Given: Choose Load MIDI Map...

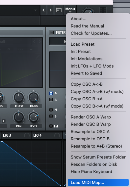Looking at the screenshot, I should (x=98, y=183).
